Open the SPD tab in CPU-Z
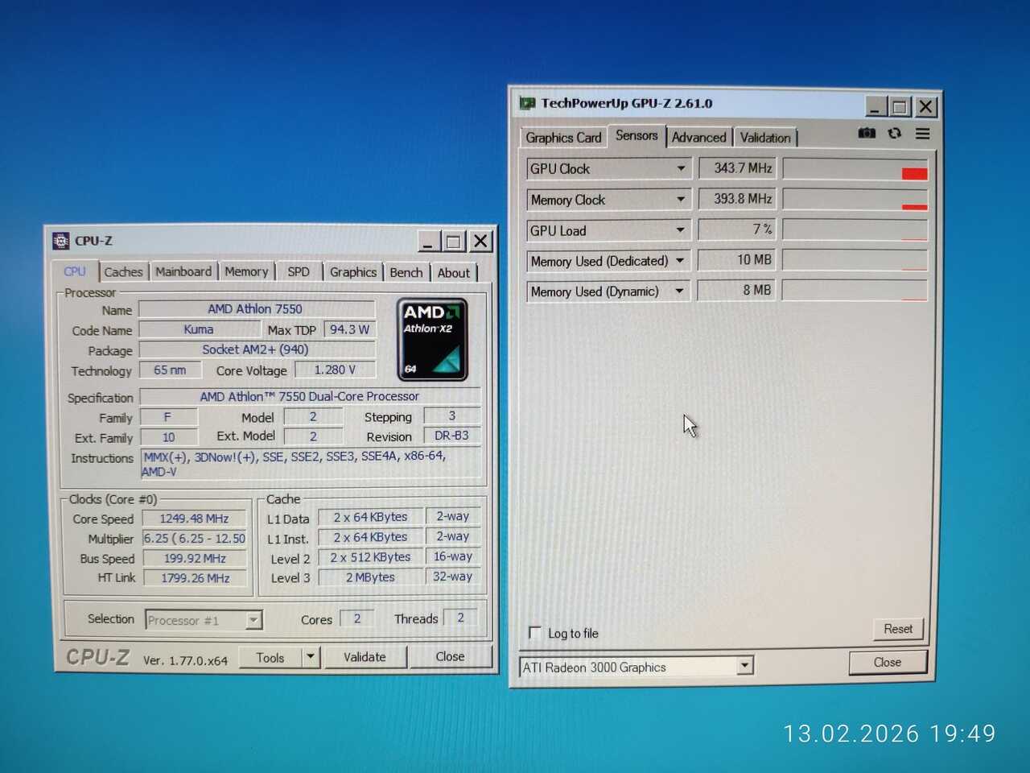 click(x=299, y=272)
